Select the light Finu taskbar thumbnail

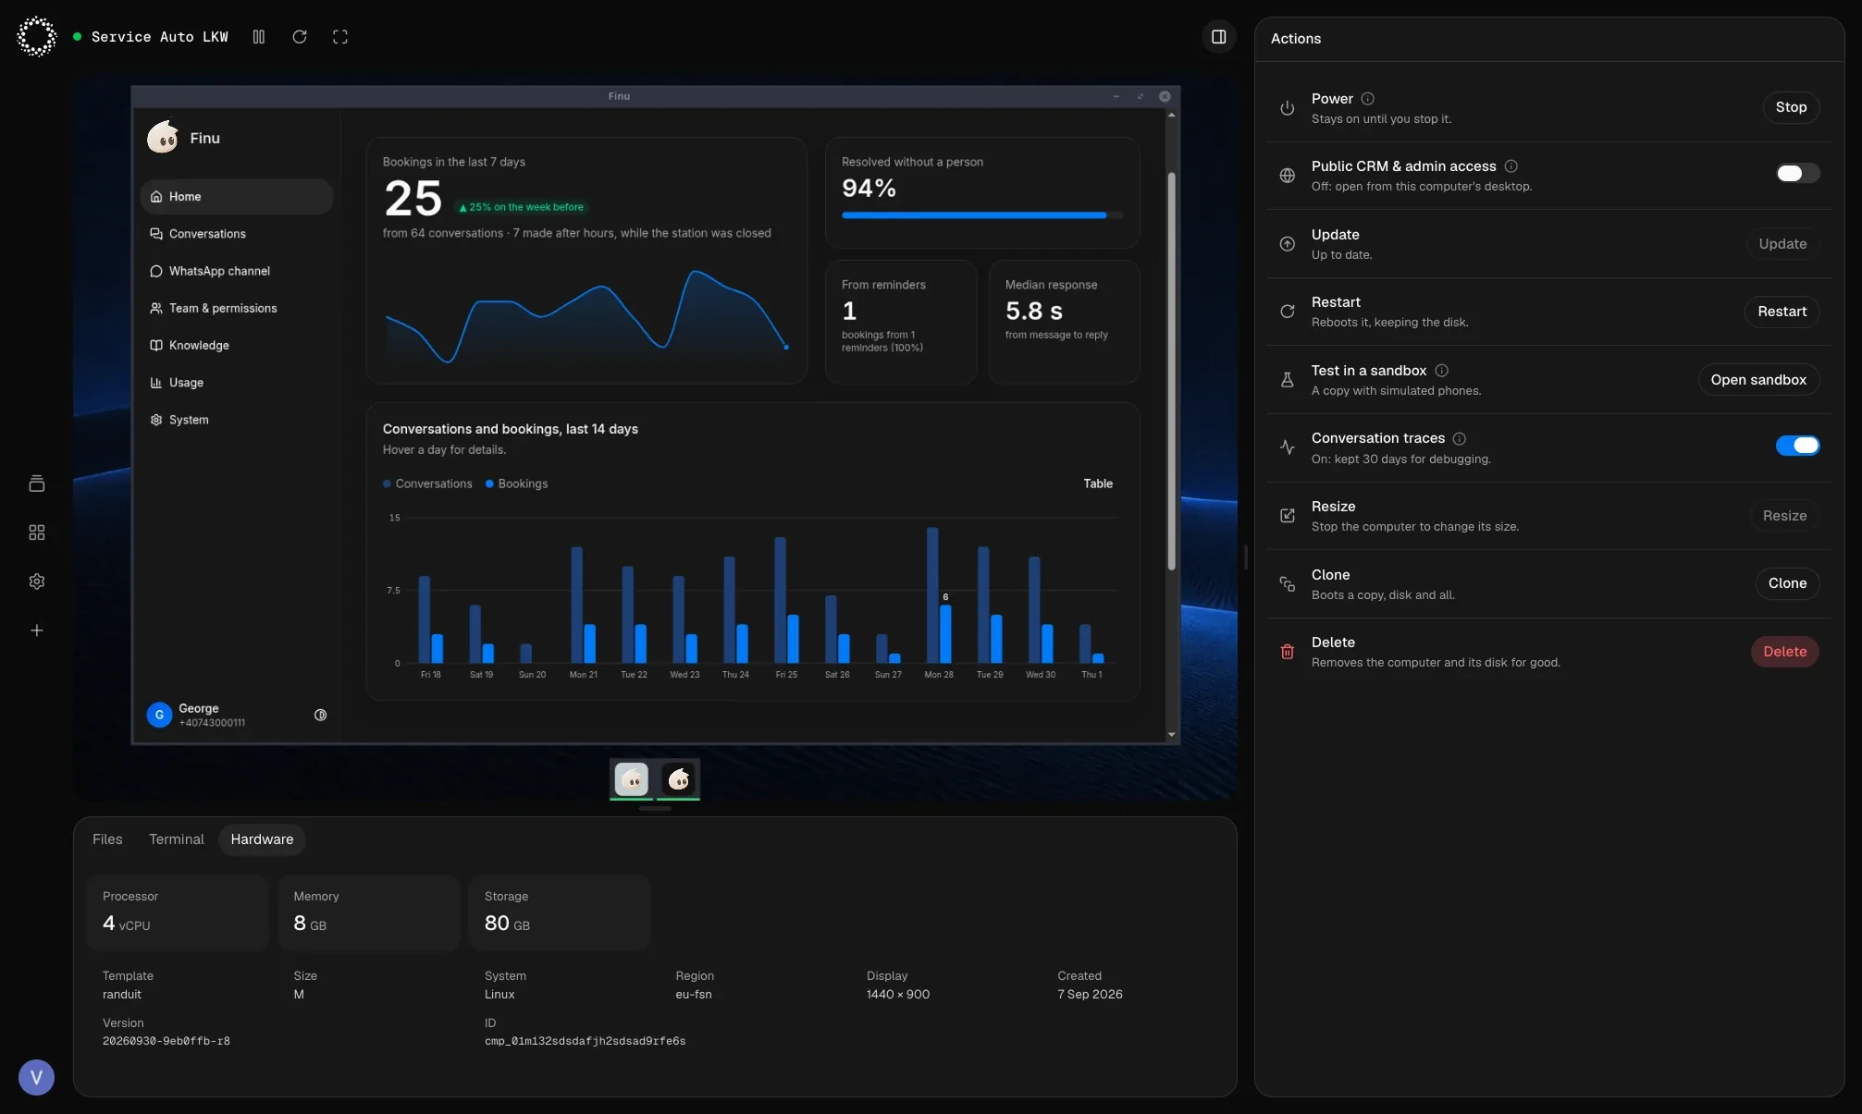(x=632, y=779)
